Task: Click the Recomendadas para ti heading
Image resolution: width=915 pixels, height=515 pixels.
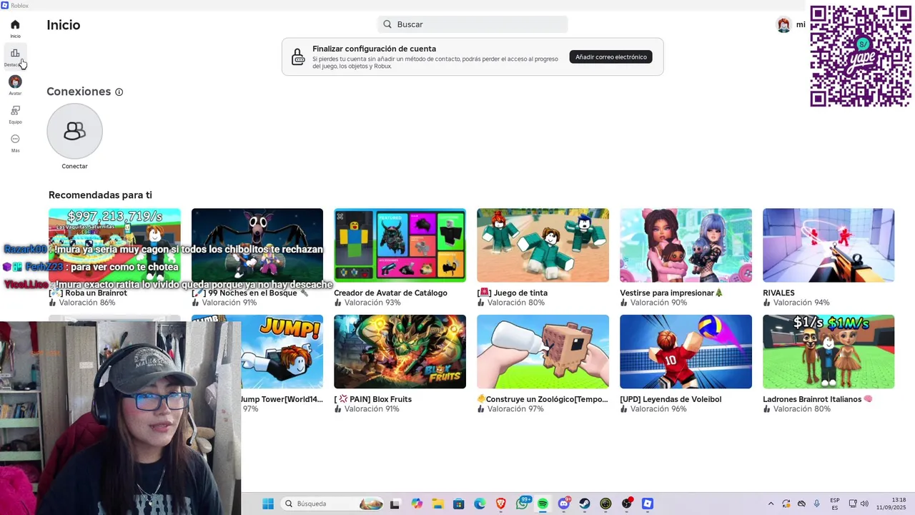Action: pos(100,195)
